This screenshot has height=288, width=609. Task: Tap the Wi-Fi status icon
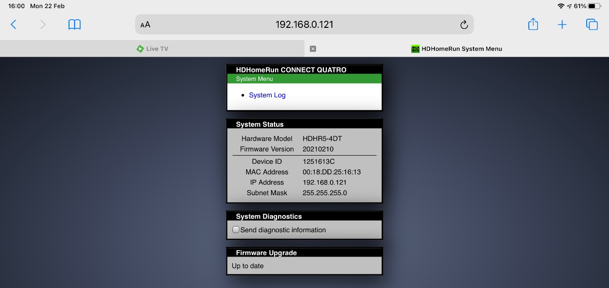coord(561,6)
